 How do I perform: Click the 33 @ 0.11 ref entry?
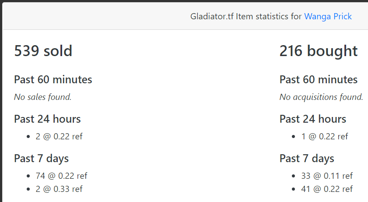(327, 176)
